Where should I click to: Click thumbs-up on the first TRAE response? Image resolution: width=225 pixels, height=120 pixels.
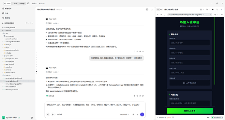(134, 51)
